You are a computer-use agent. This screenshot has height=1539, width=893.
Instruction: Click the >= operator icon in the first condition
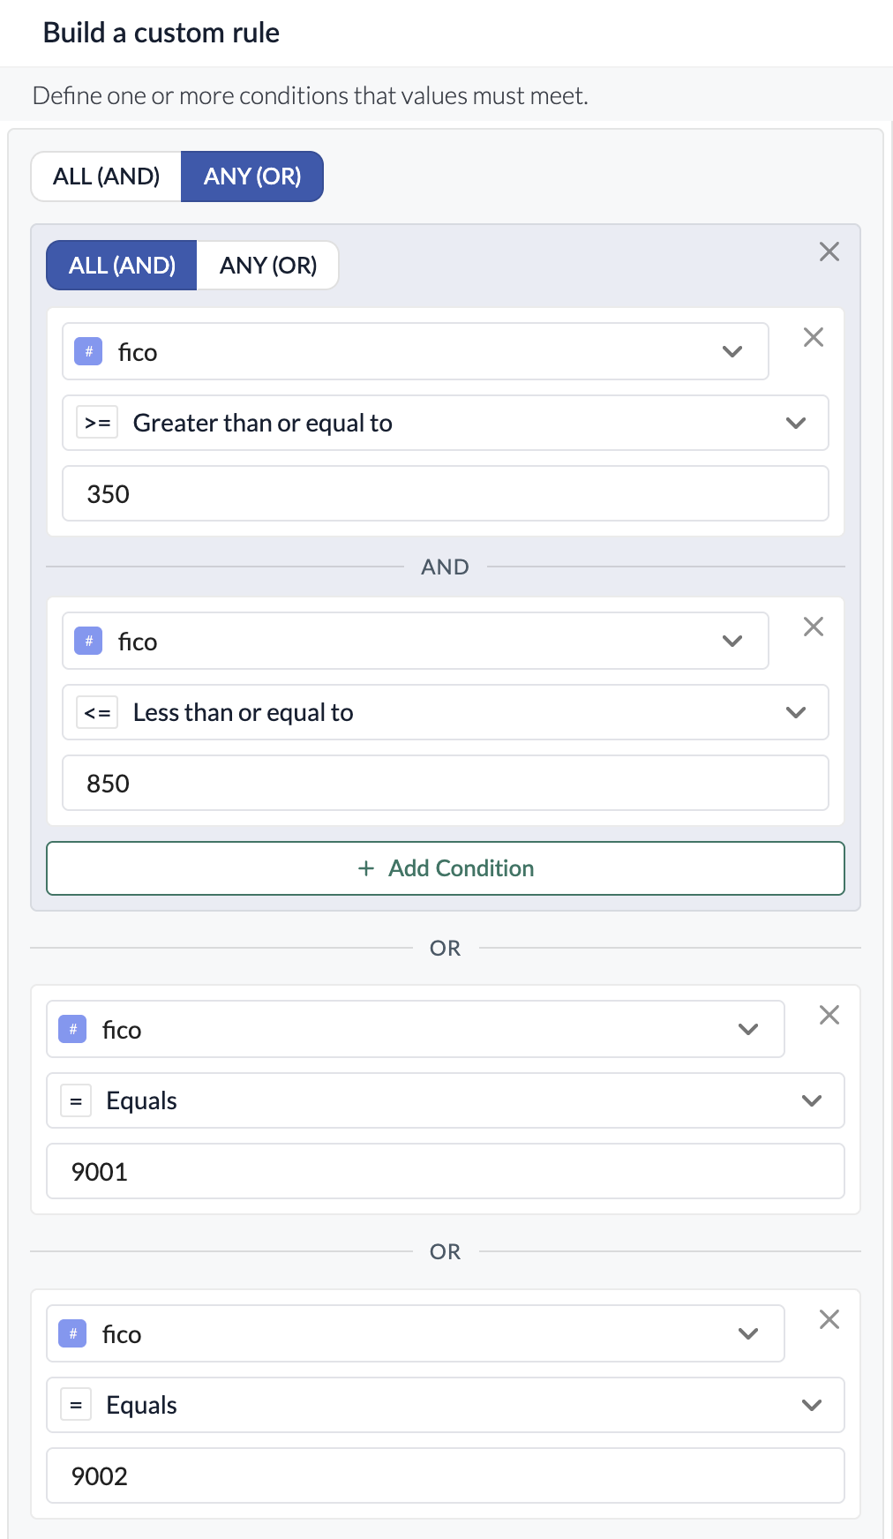coord(96,423)
